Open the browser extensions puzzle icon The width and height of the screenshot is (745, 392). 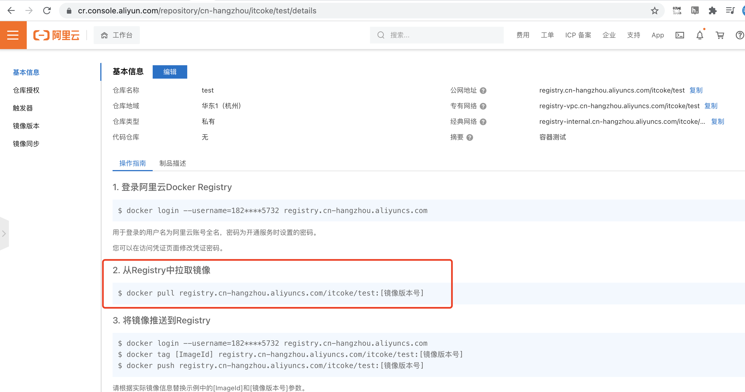(x=712, y=11)
